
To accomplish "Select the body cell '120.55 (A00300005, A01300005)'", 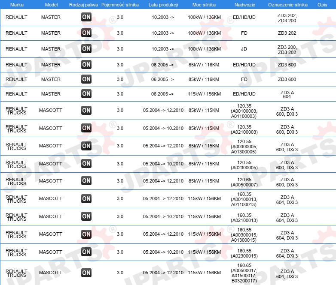I will (244, 147).
